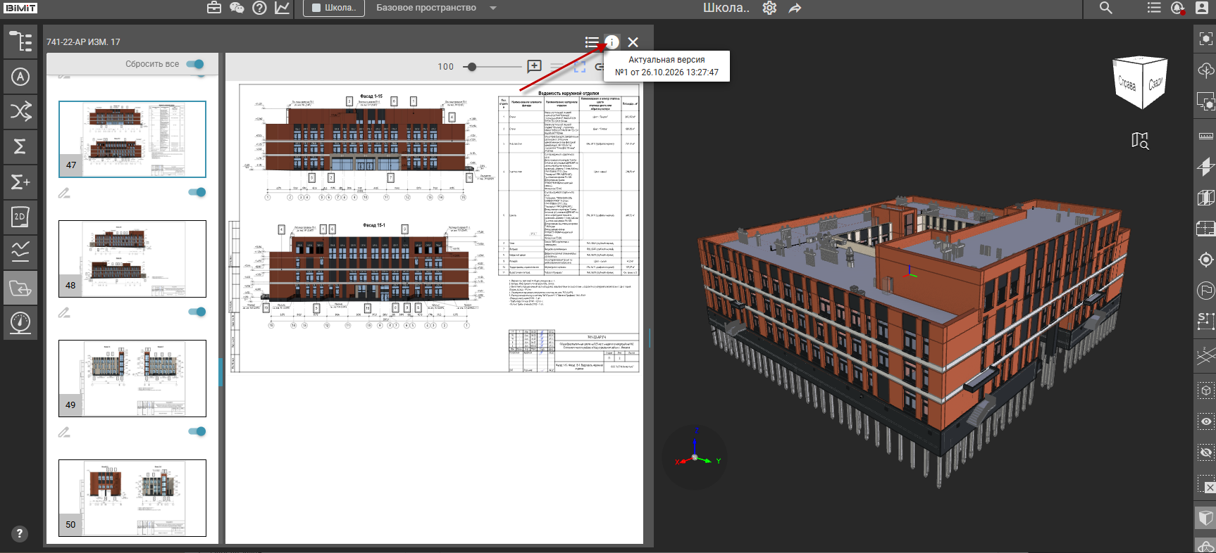This screenshot has height=553, width=1216.
Task: Open the Школа.. project selector button
Action: (334, 8)
